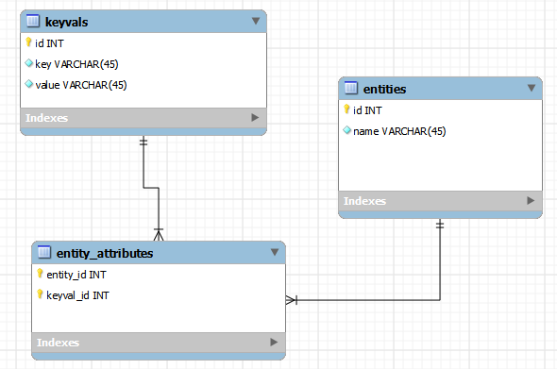Click the Indexes label in keyvals table

pos(46,118)
